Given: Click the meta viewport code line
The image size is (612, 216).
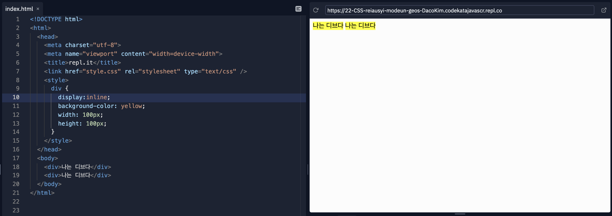Looking at the screenshot, I should tap(133, 54).
